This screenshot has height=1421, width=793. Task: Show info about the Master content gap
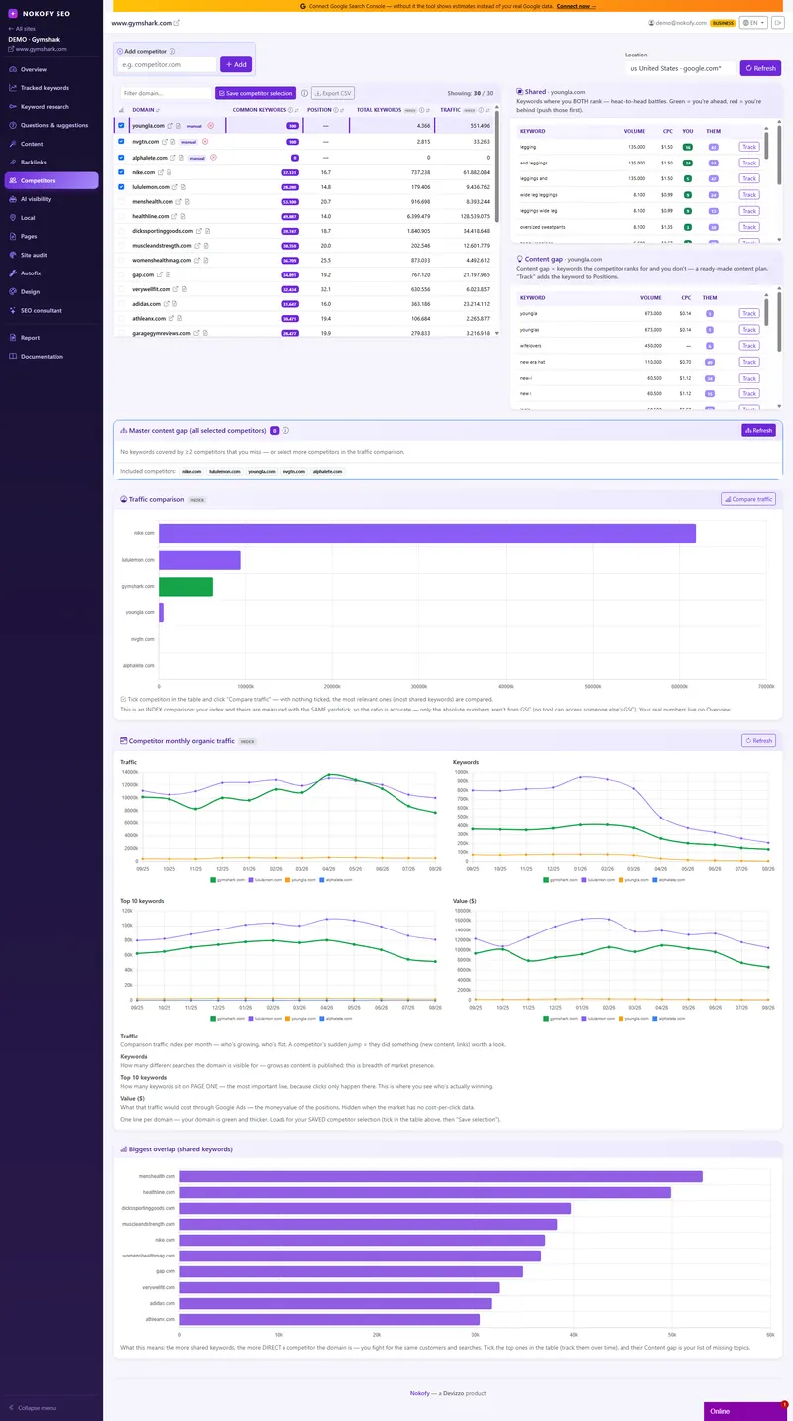pos(285,431)
